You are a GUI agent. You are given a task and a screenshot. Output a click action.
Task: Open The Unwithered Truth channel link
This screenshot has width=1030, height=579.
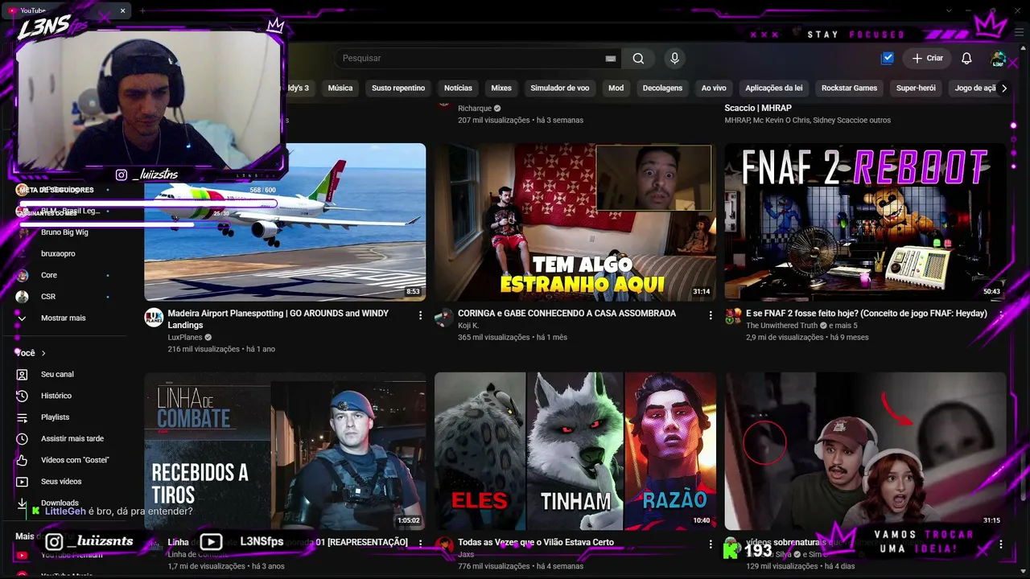coord(782,326)
